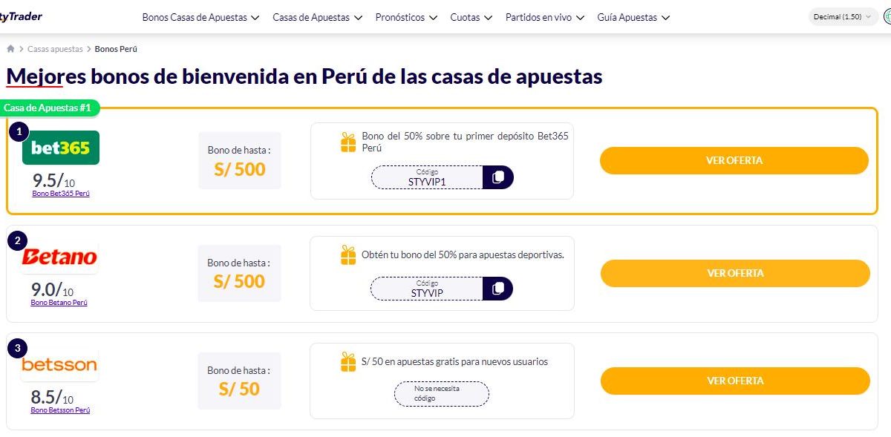
Task: Open the Decimal (1.50) odds format dropdown
Action: (842, 16)
